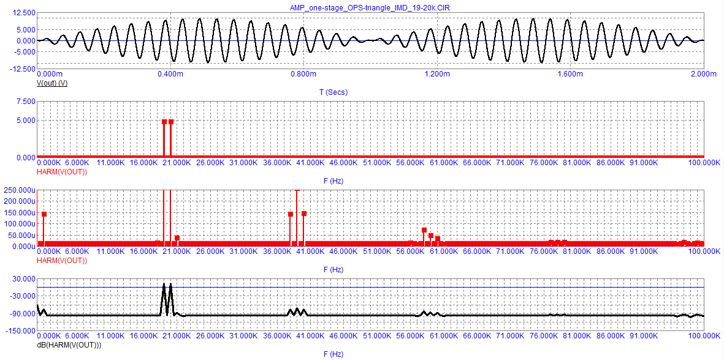Select the dB(HARM(V(OUT))) trace label
This screenshot has height=361, width=724.
click(x=69, y=344)
